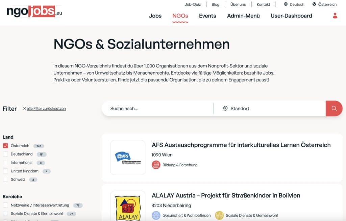The width and height of the screenshot is (346, 221).
Task: Uncheck the Österreich country filter
Action: 5,146
